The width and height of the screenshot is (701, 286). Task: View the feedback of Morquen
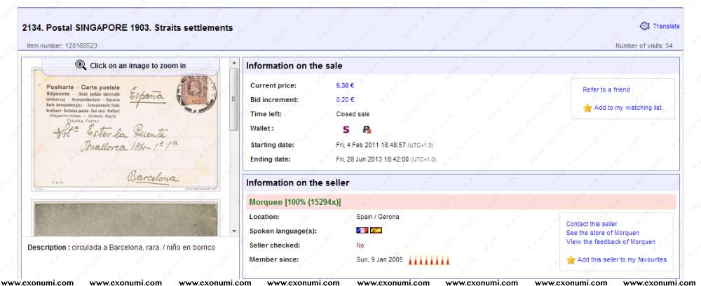(x=610, y=242)
